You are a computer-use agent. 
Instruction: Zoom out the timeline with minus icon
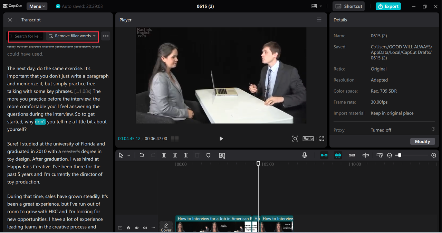tap(390, 156)
